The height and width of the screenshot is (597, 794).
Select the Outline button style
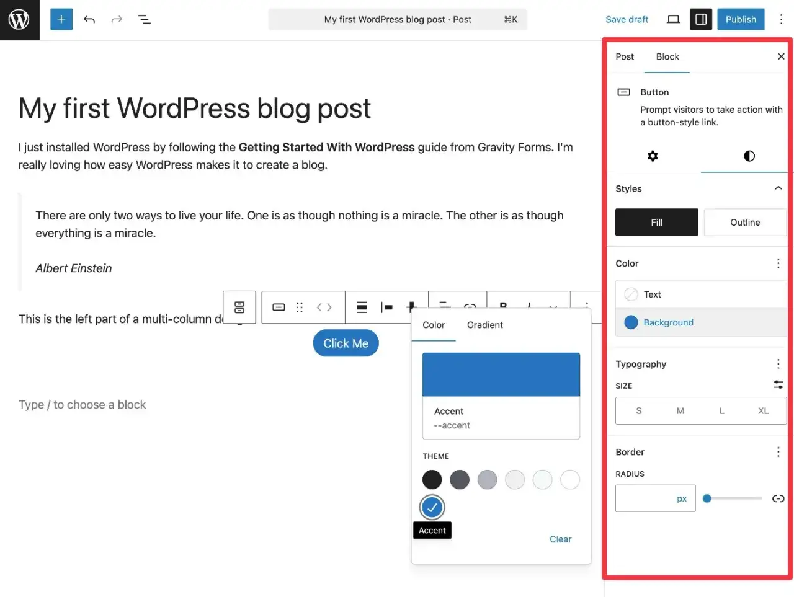[745, 222]
